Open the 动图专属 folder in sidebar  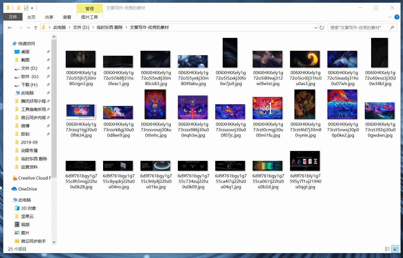pyautogui.click(x=29, y=150)
